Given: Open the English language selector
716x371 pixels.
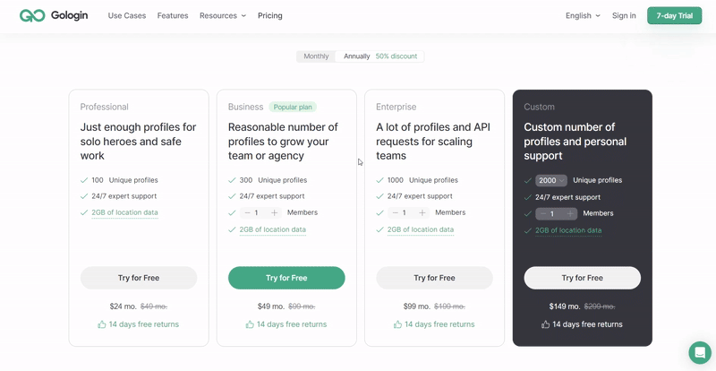Looking at the screenshot, I should pos(583,15).
